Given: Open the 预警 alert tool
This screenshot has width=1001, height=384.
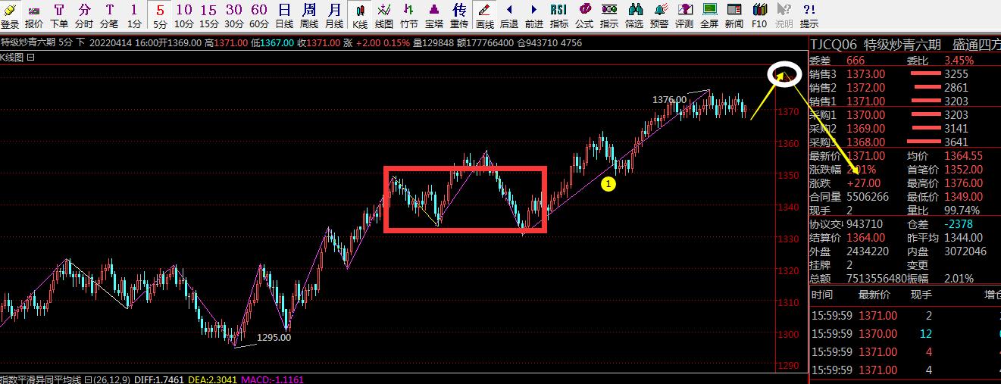Looking at the screenshot, I should click(659, 15).
